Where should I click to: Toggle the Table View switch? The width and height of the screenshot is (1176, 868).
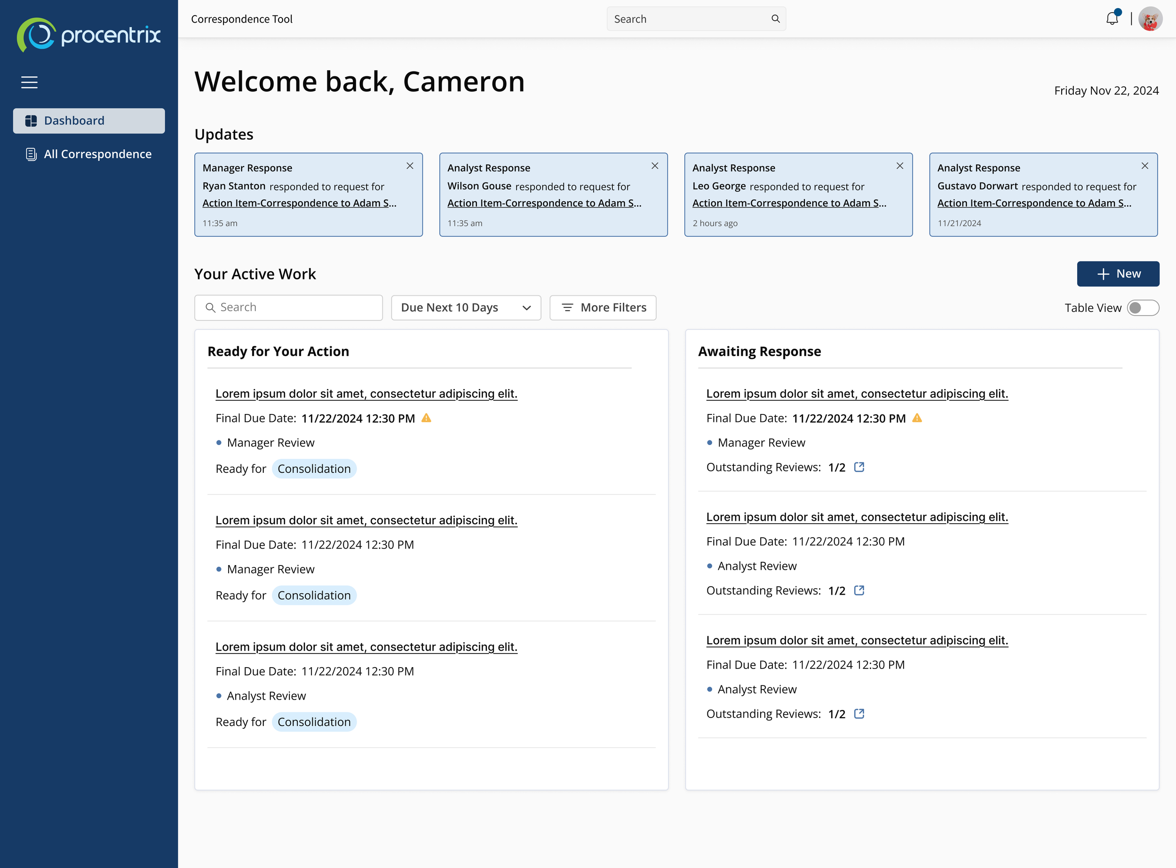[1143, 308]
